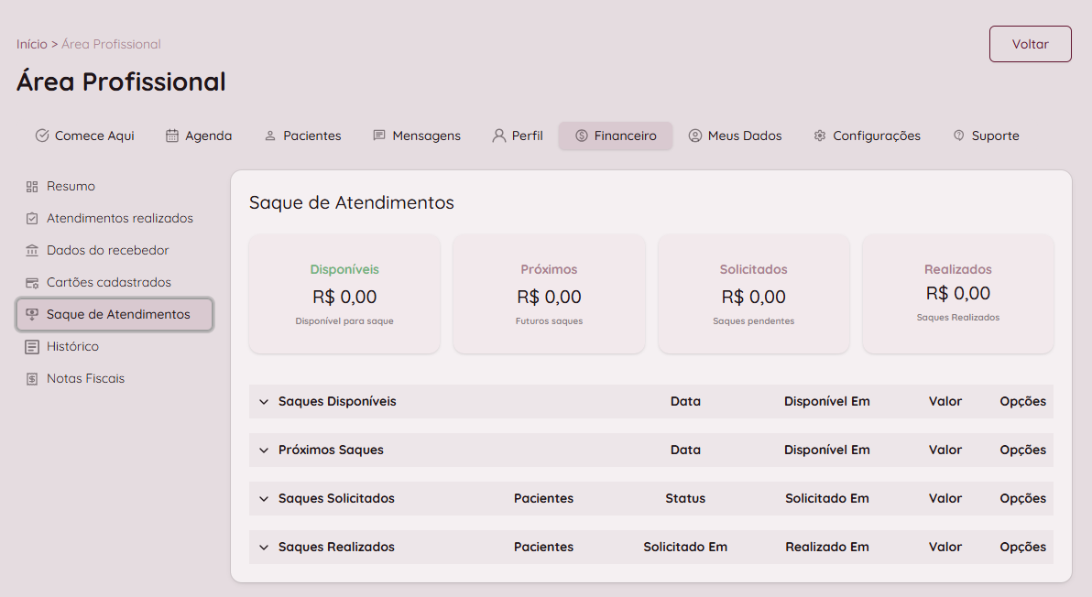Click the Financeiro dollar icon
1092x597 pixels.
[582, 136]
